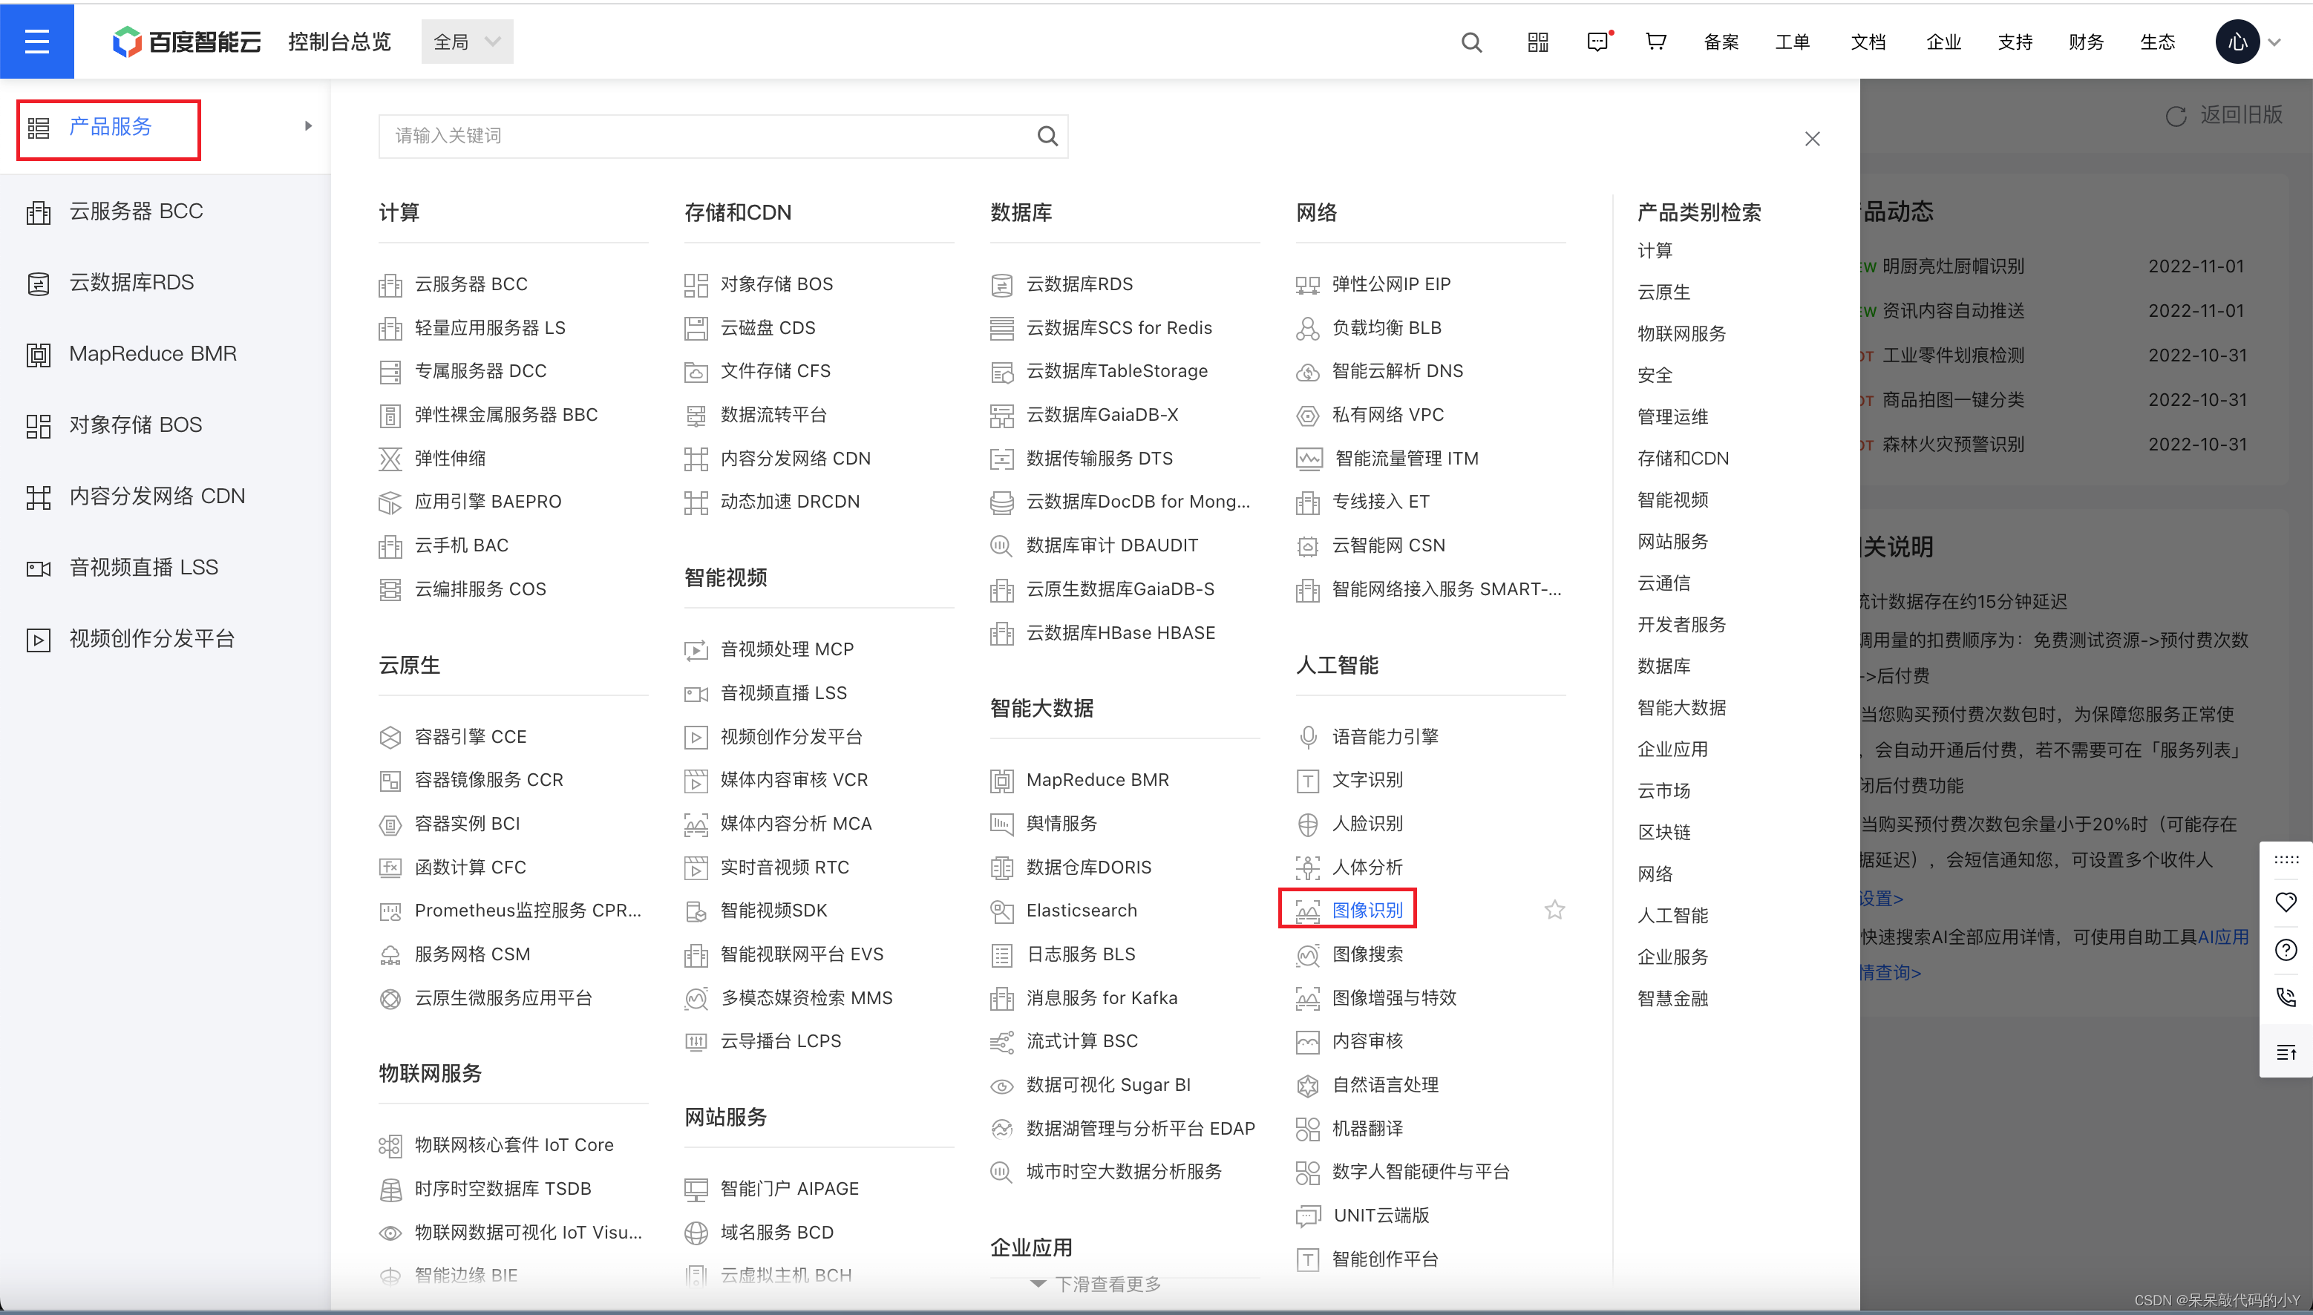Screen dimensions: 2313x1315
Task: Click 明厨亮灶厨帽识别 news item
Action: click(x=1953, y=266)
